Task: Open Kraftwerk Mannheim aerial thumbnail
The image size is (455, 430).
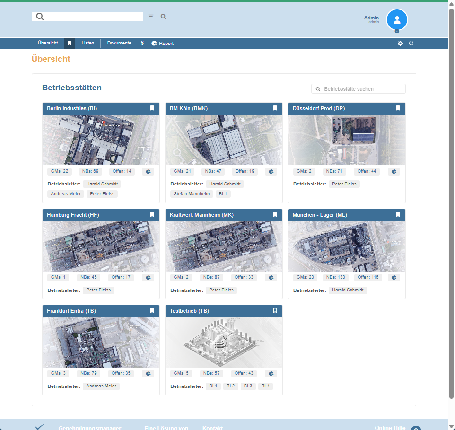Action: (x=224, y=246)
